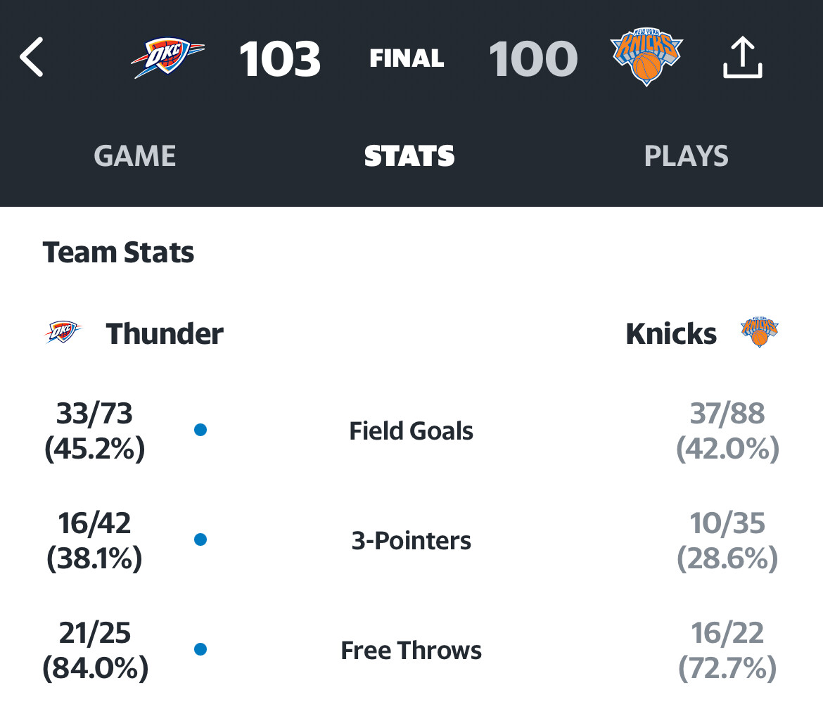The image size is (823, 709).
Task: Select the STATS tab
Action: click(x=409, y=156)
